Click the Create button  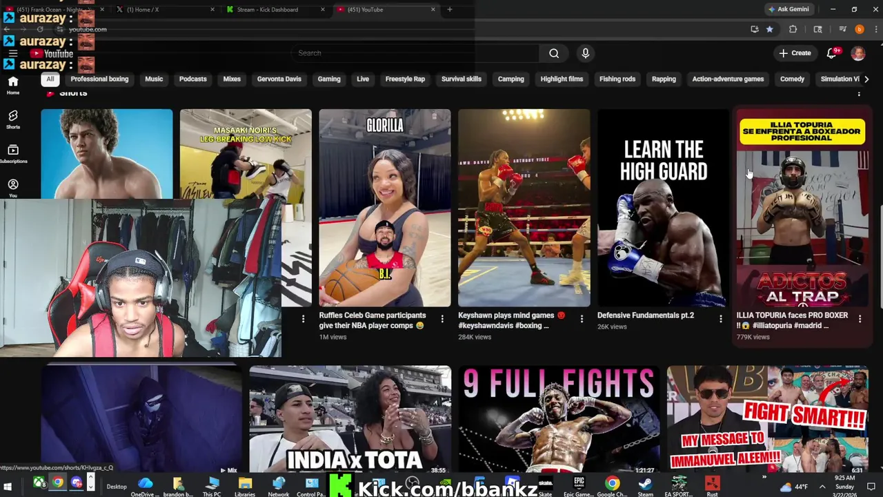point(795,53)
